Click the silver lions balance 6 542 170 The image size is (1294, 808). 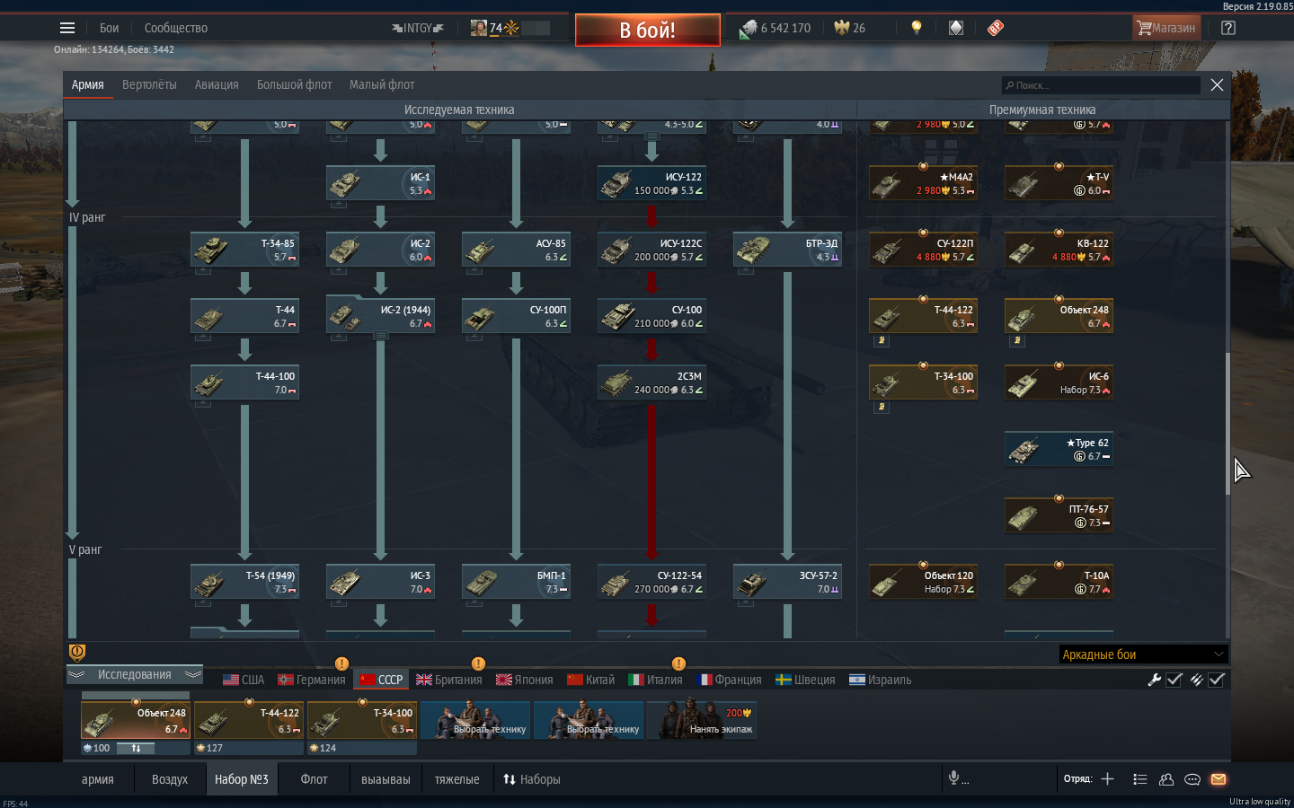click(x=776, y=28)
